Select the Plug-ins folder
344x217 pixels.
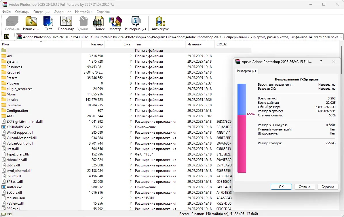13,83
